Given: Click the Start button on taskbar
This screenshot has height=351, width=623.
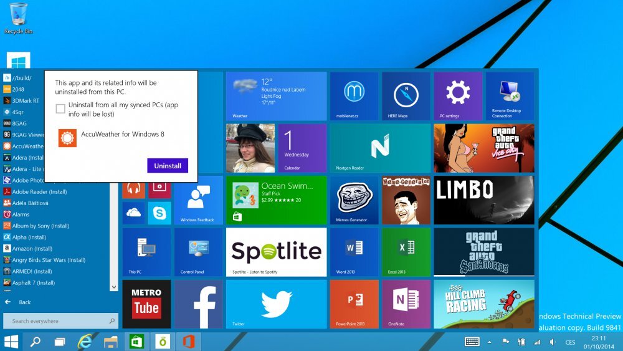Looking at the screenshot, I should 11,342.
